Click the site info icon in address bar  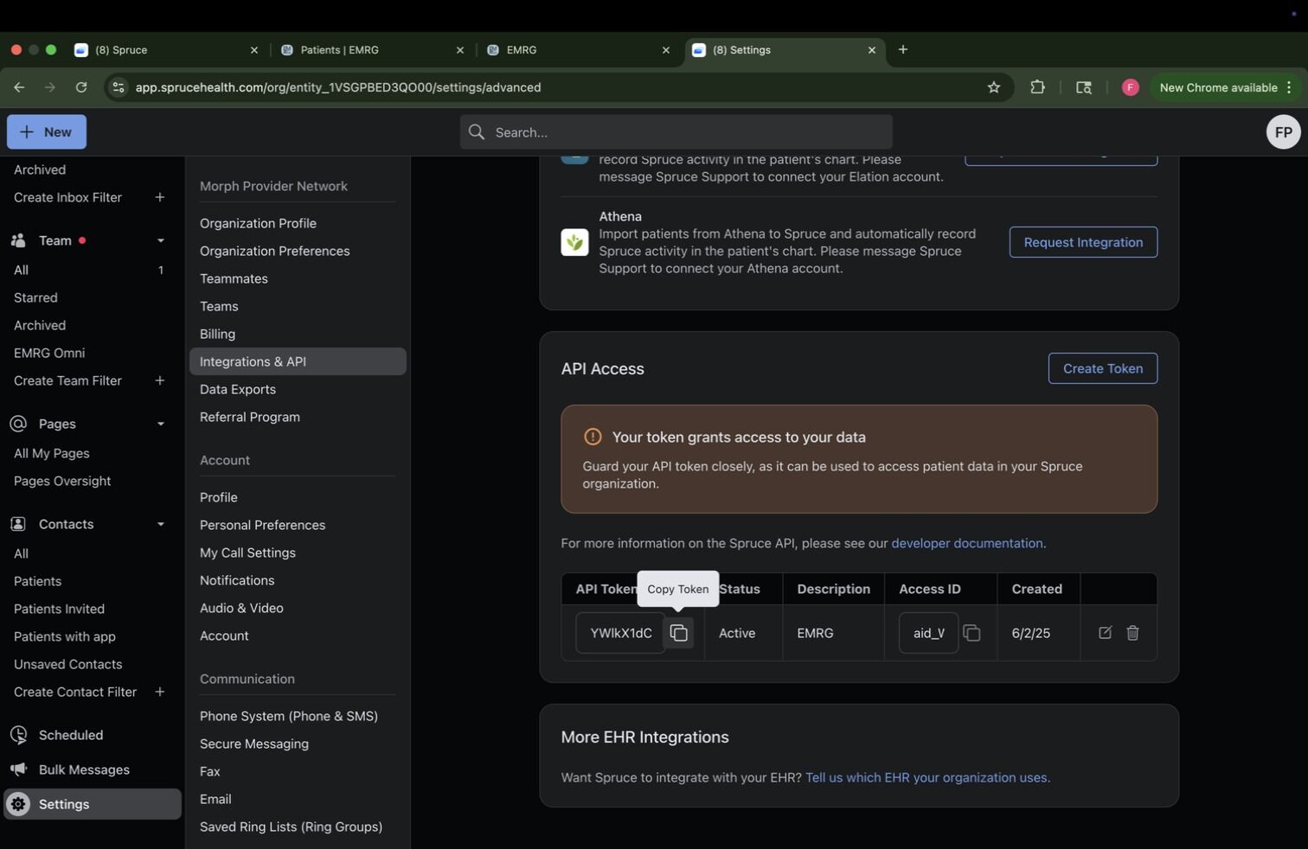pos(119,87)
